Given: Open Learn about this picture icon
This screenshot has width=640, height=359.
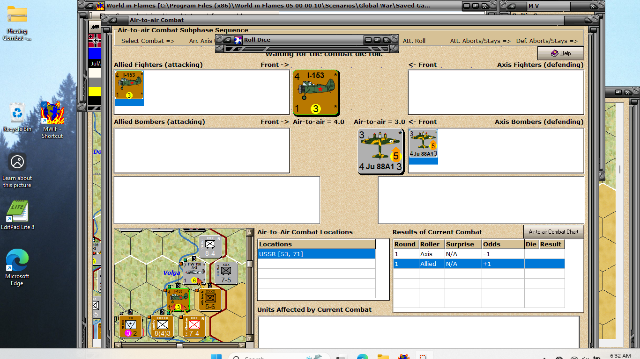Looking at the screenshot, I should [x=17, y=171].
